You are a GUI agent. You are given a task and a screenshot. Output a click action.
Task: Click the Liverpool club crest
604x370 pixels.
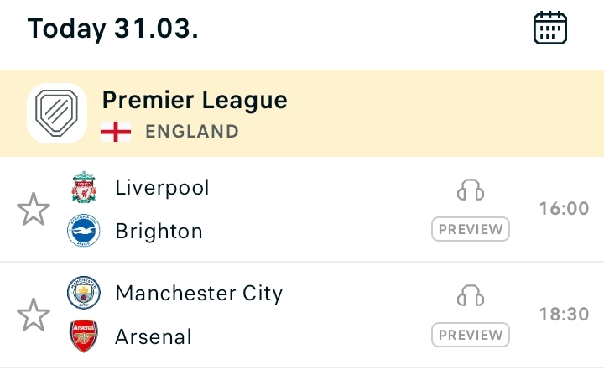[x=84, y=188]
